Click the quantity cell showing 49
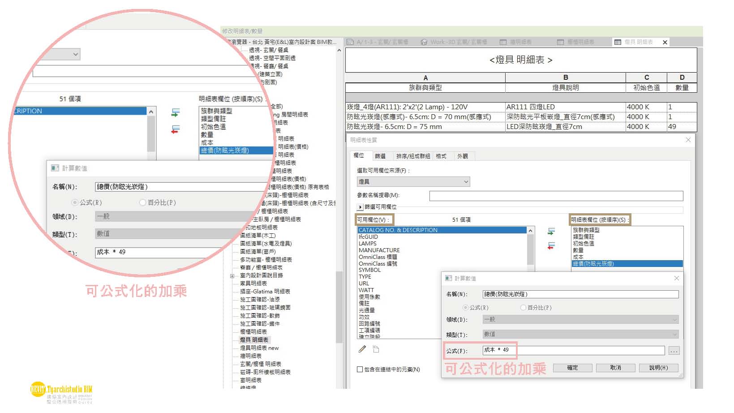Viewport: 734px width, 413px height. pos(682,127)
